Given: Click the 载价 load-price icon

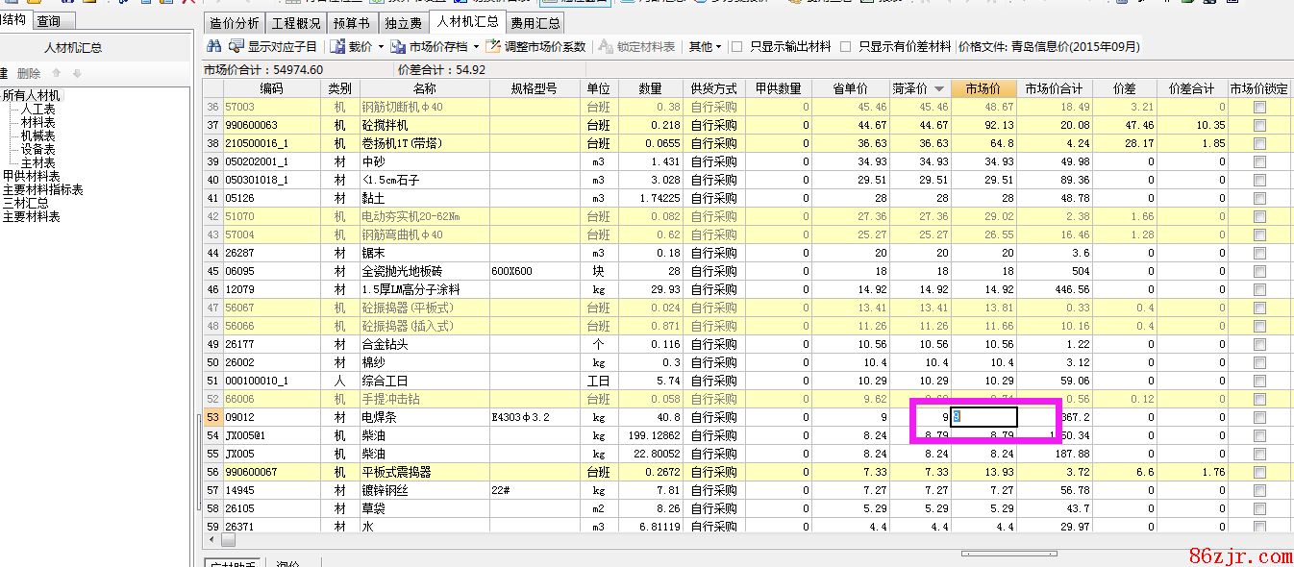Looking at the screenshot, I should [337, 46].
